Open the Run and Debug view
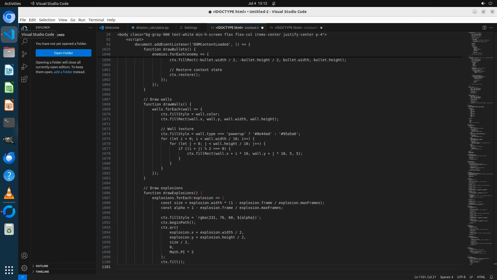 pos(24,67)
